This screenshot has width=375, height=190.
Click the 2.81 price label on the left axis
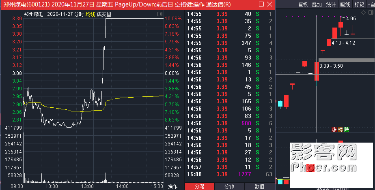pyautogui.click(x=17, y=120)
